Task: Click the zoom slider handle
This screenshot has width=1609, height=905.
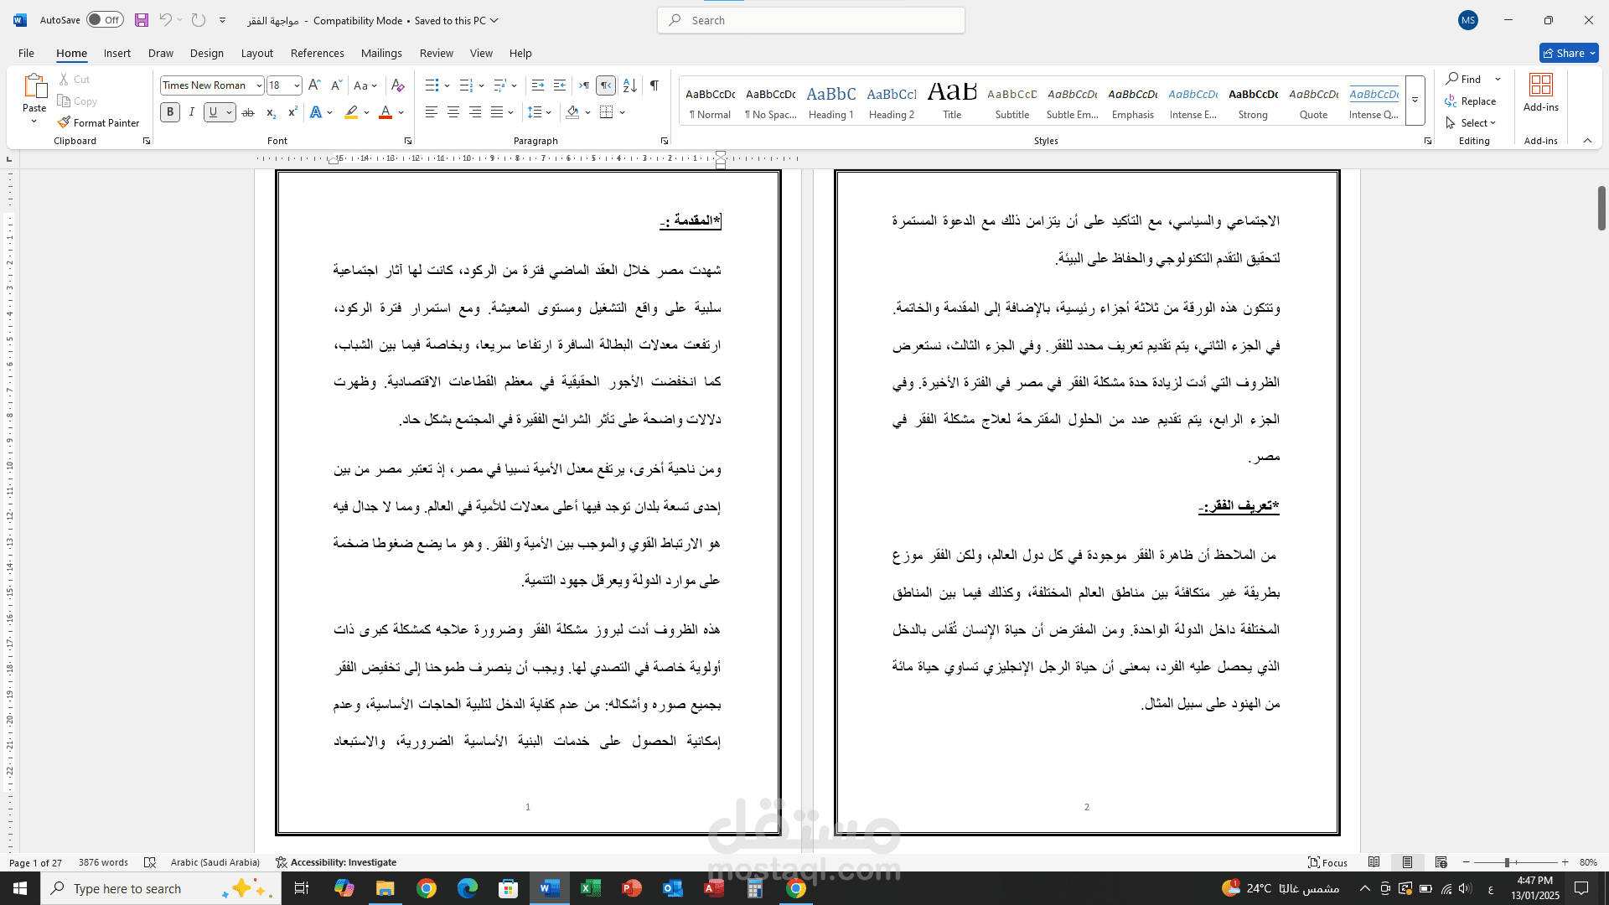Action: [x=1507, y=862]
